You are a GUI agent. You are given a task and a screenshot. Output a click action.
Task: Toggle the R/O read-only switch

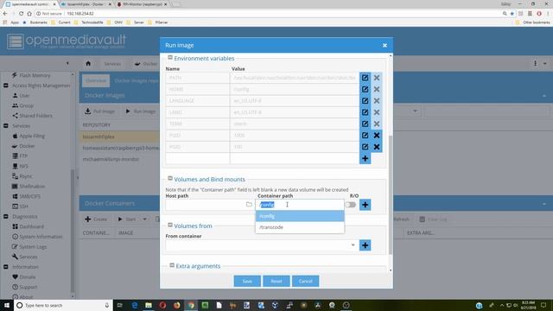350,205
